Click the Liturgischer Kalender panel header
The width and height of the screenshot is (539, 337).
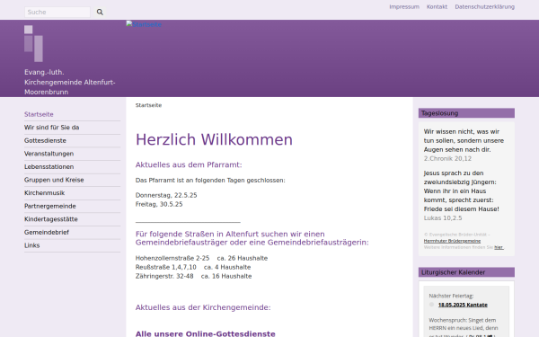(466, 272)
